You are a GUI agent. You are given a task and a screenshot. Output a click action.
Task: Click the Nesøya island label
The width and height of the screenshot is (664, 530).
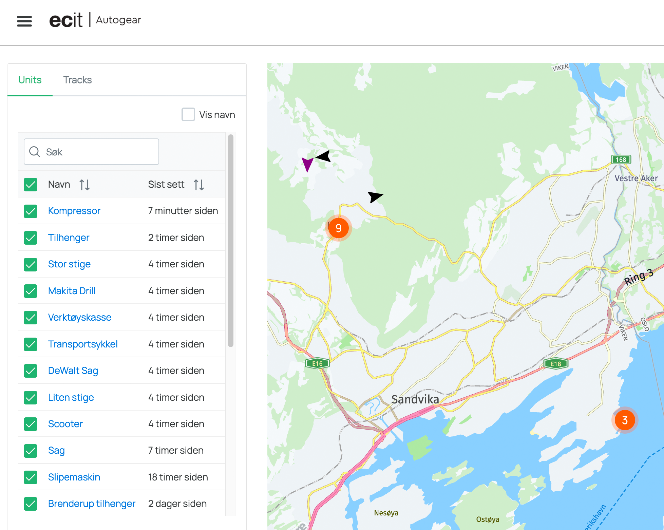coord(386,513)
